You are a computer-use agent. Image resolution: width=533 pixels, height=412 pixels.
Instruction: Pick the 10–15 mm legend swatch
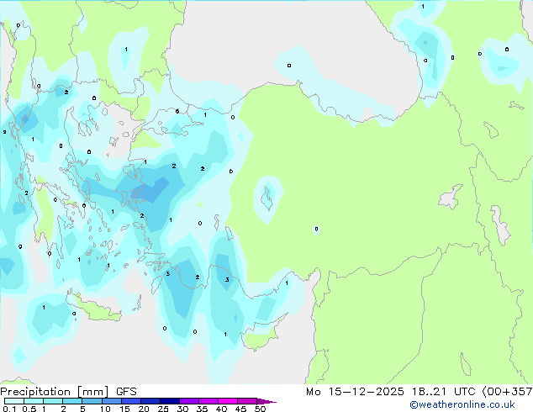tap(111, 401)
